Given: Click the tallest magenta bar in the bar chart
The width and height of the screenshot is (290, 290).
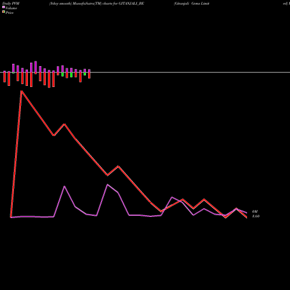Looking at the screenshot, I should click(35, 67).
